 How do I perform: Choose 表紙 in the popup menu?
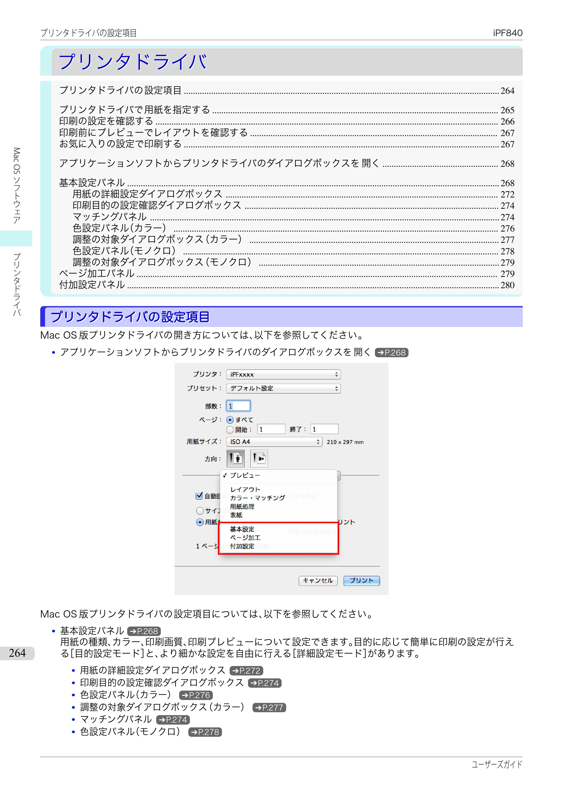pyautogui.click(x=279, y=515)
